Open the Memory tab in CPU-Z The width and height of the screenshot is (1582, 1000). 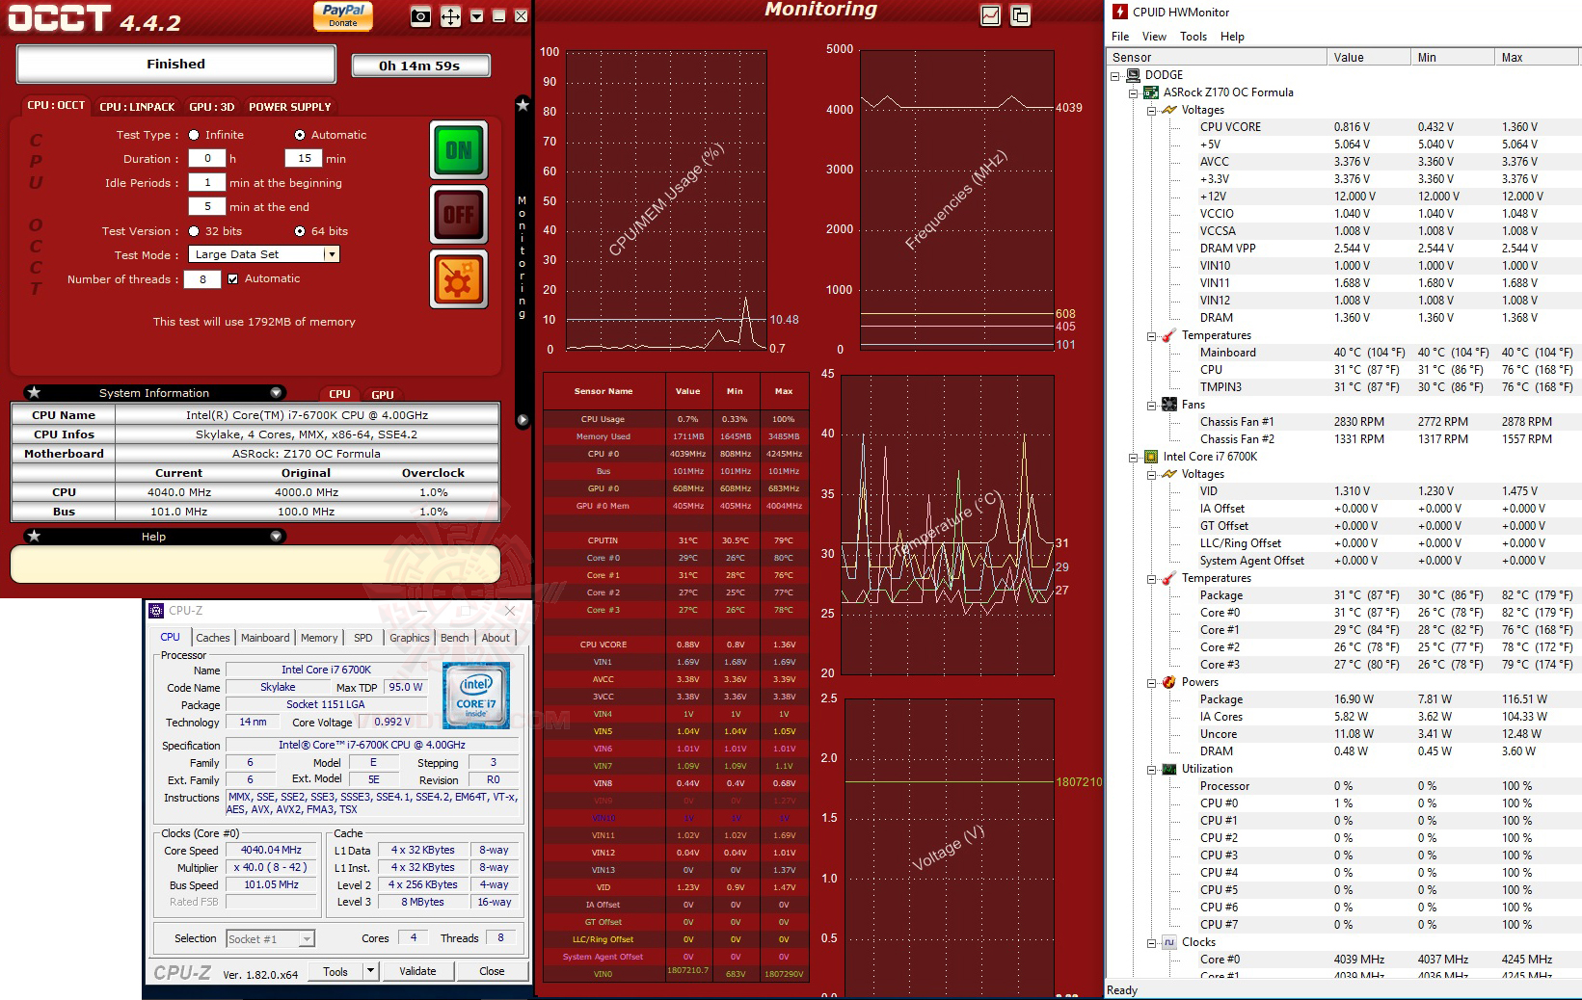point(319,638)
